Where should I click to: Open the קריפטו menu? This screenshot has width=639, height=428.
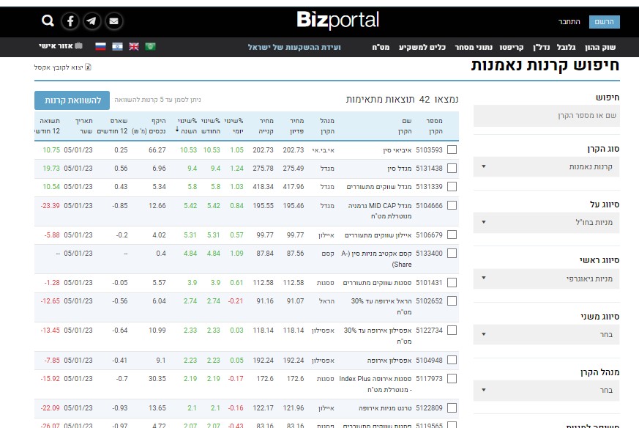point(512,48)
